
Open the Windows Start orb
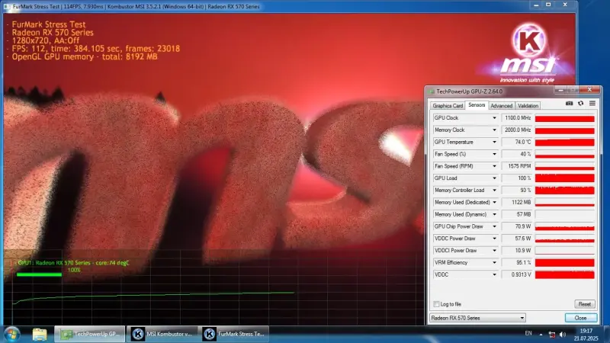click(x=11, y=334)
